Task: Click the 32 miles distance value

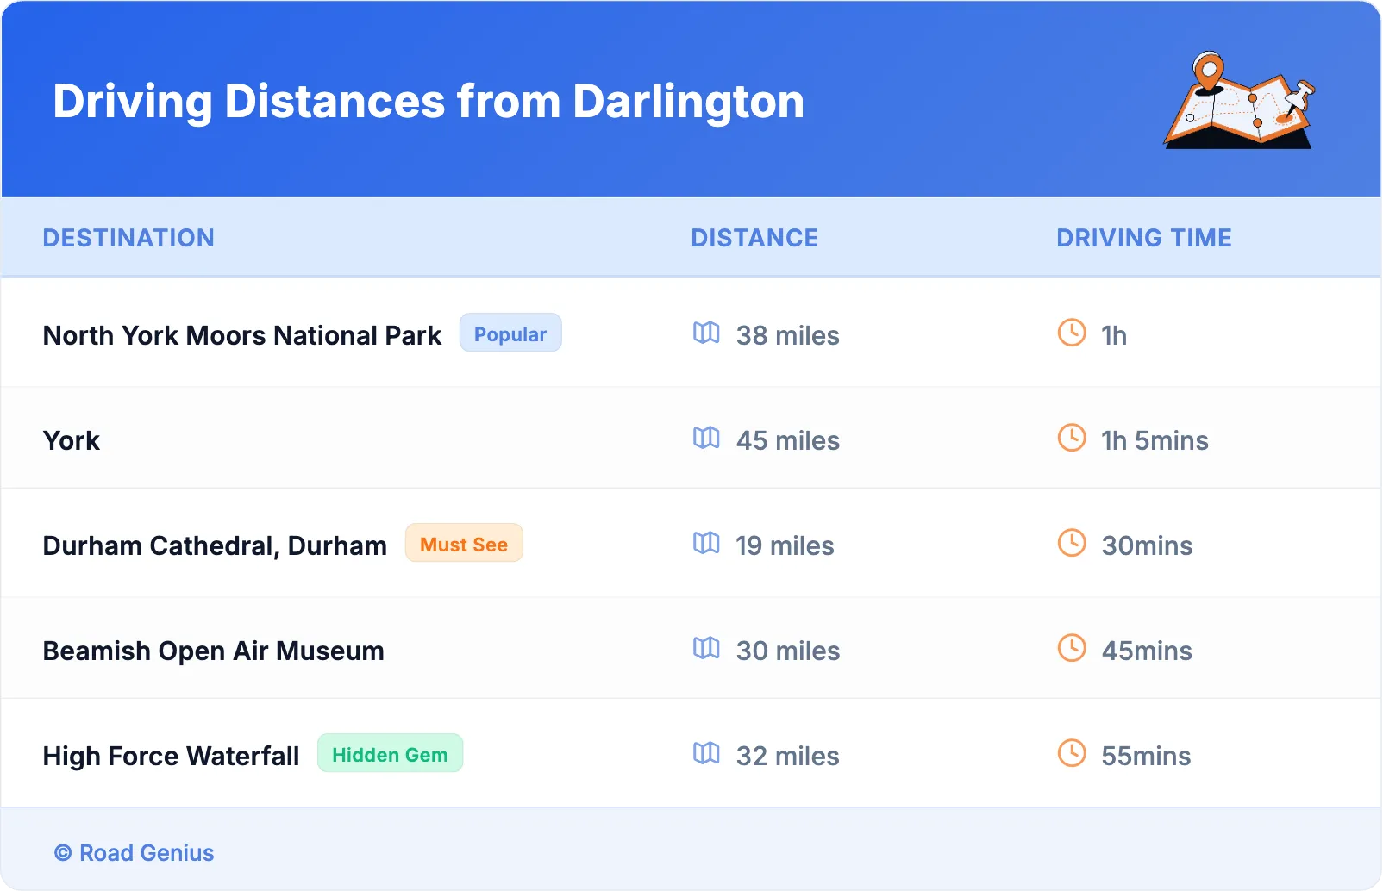Action: pyautogui.click(x=788, y=756)
